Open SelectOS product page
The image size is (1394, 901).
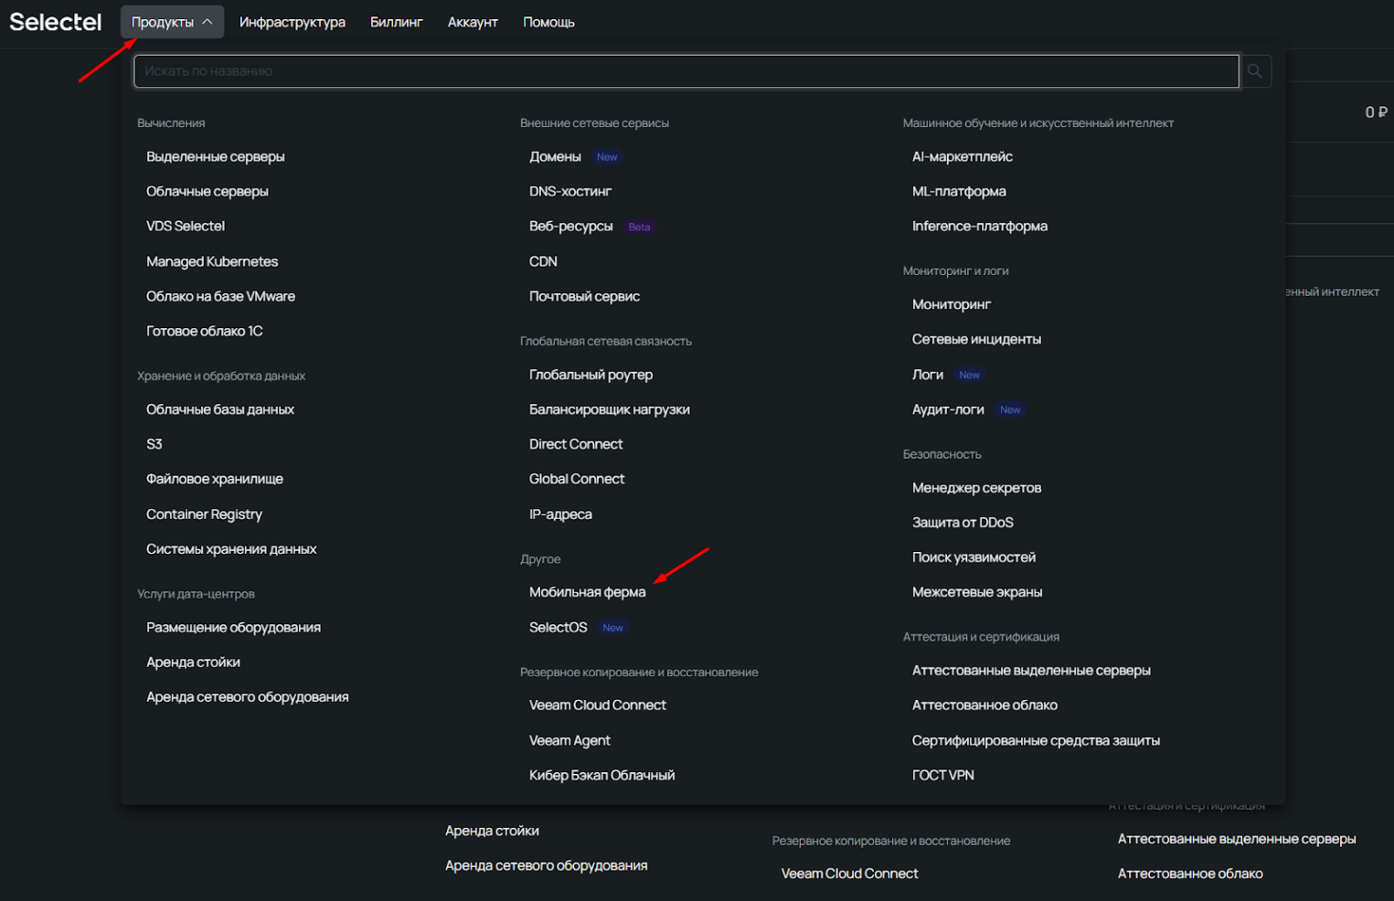click(558, 628)
